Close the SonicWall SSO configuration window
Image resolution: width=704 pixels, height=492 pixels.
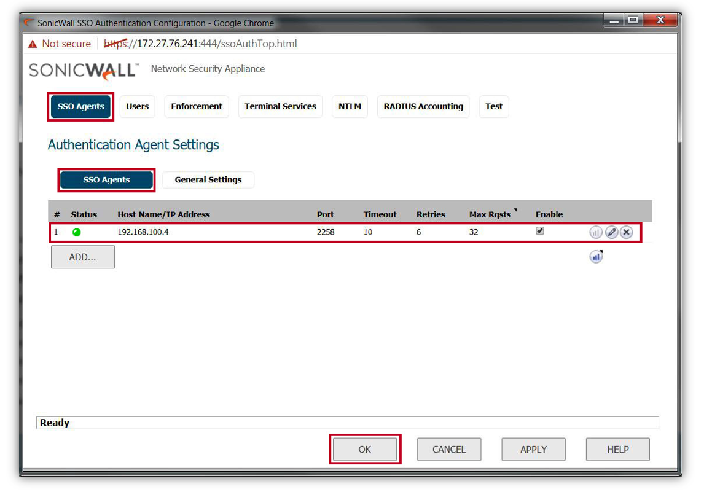point(660,20)
